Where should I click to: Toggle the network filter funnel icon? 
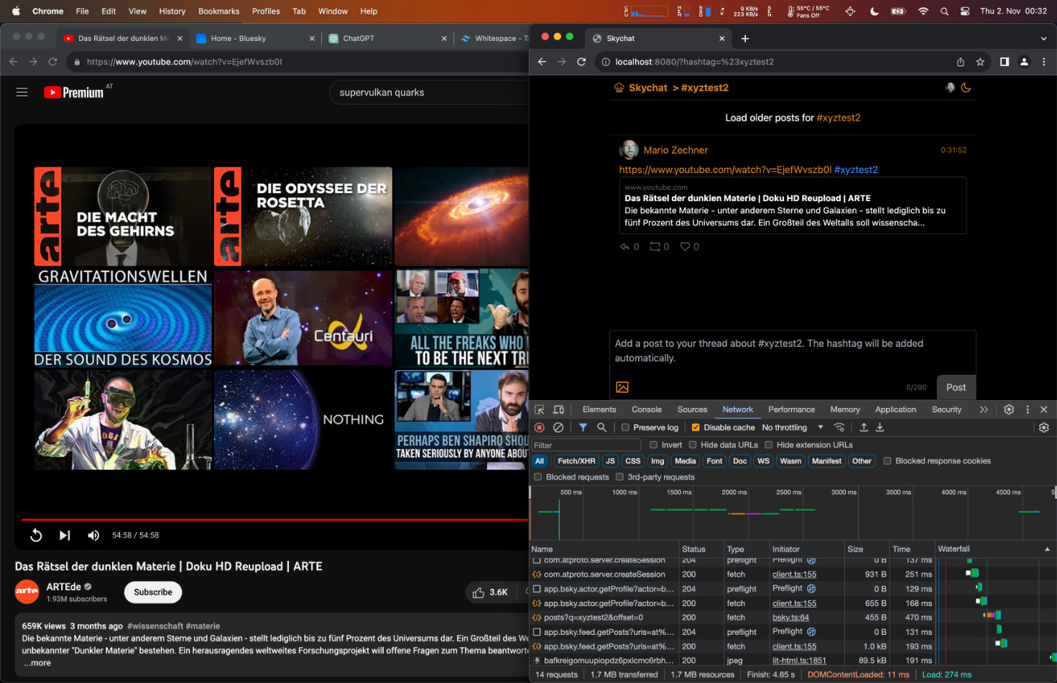tap(583, 427)
